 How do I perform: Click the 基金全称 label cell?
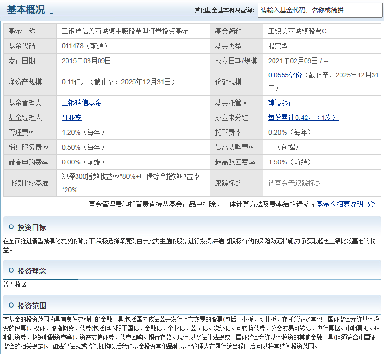(x=30, y=32)
